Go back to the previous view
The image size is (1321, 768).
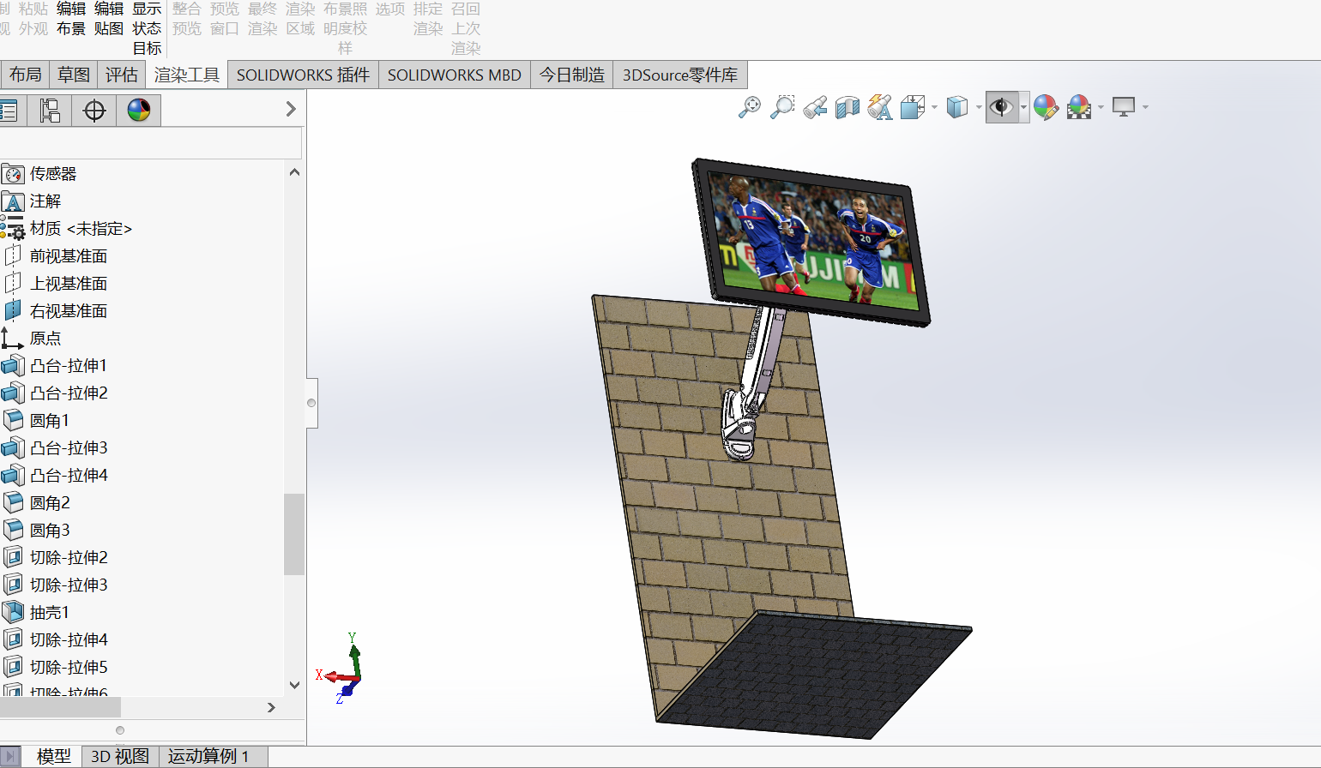pyautogui.click(x=815, y=107)
